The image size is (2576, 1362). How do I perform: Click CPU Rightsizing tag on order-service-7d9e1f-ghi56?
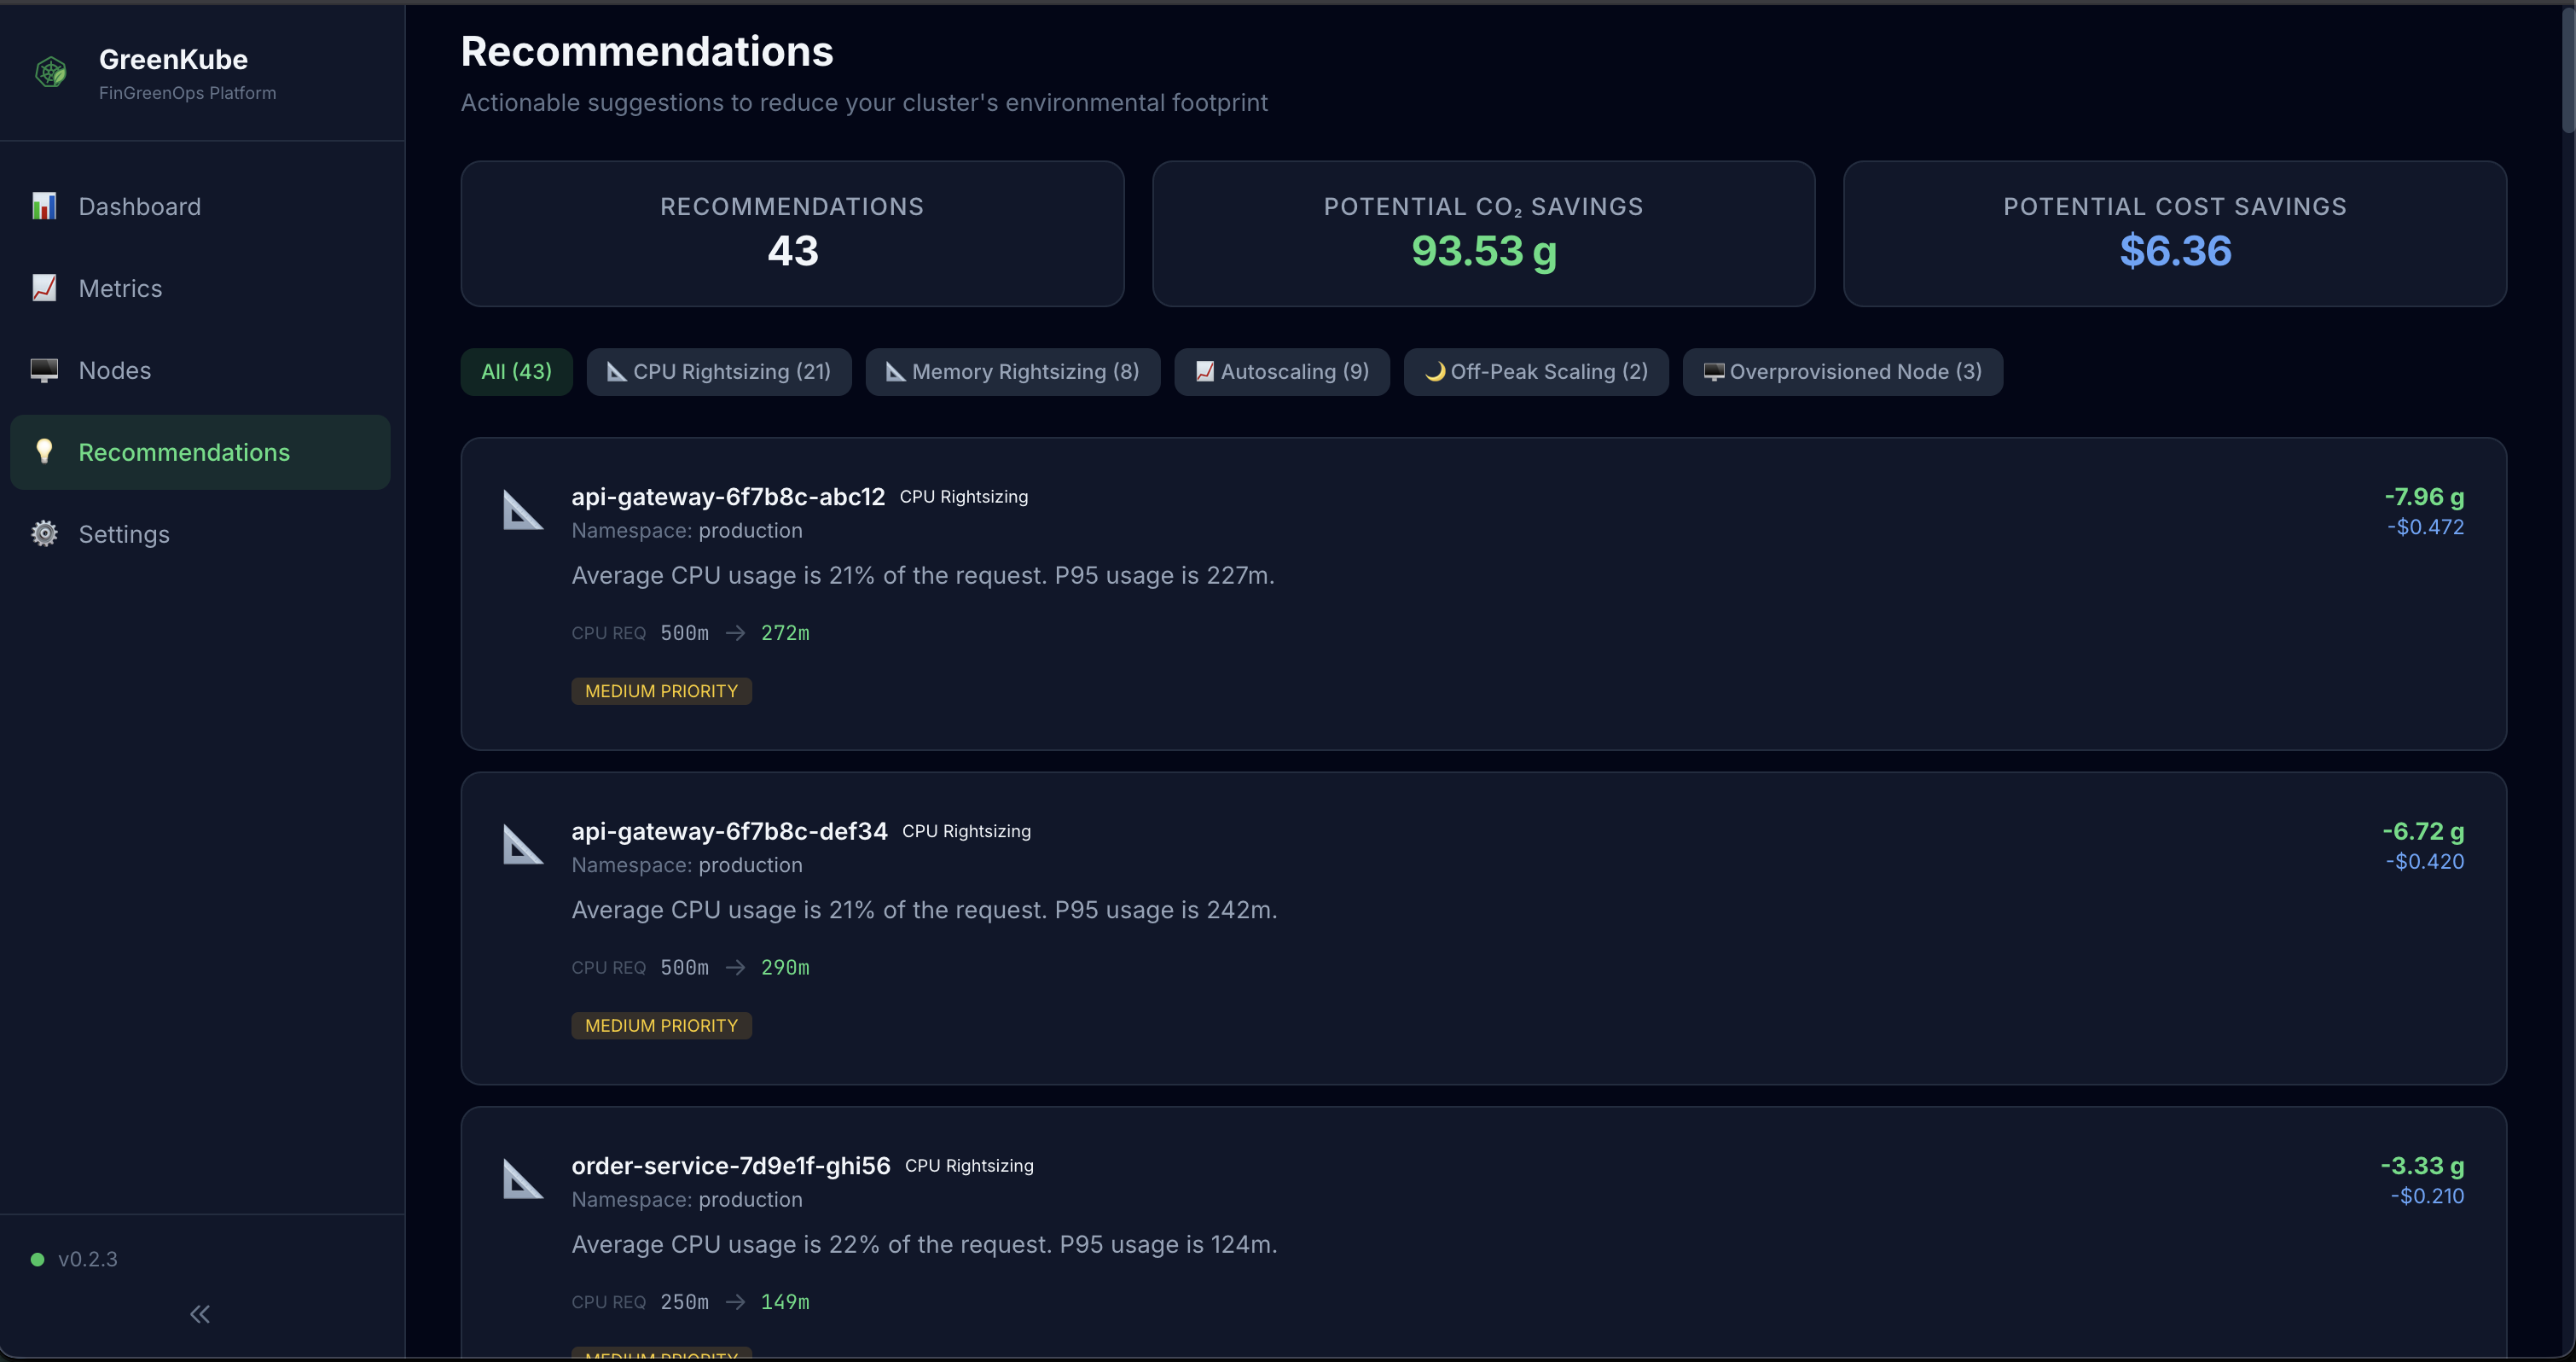pos(969,1165)
